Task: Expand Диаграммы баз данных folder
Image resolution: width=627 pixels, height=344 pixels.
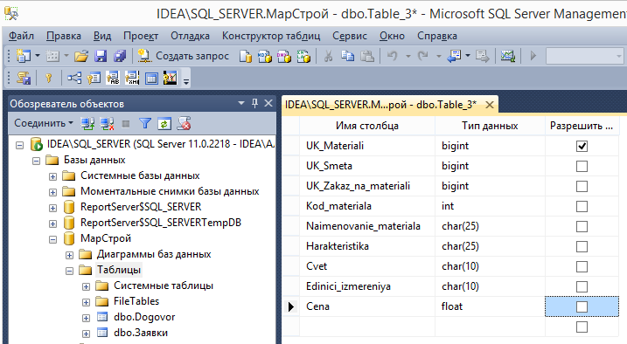Action: pos(70,255)
